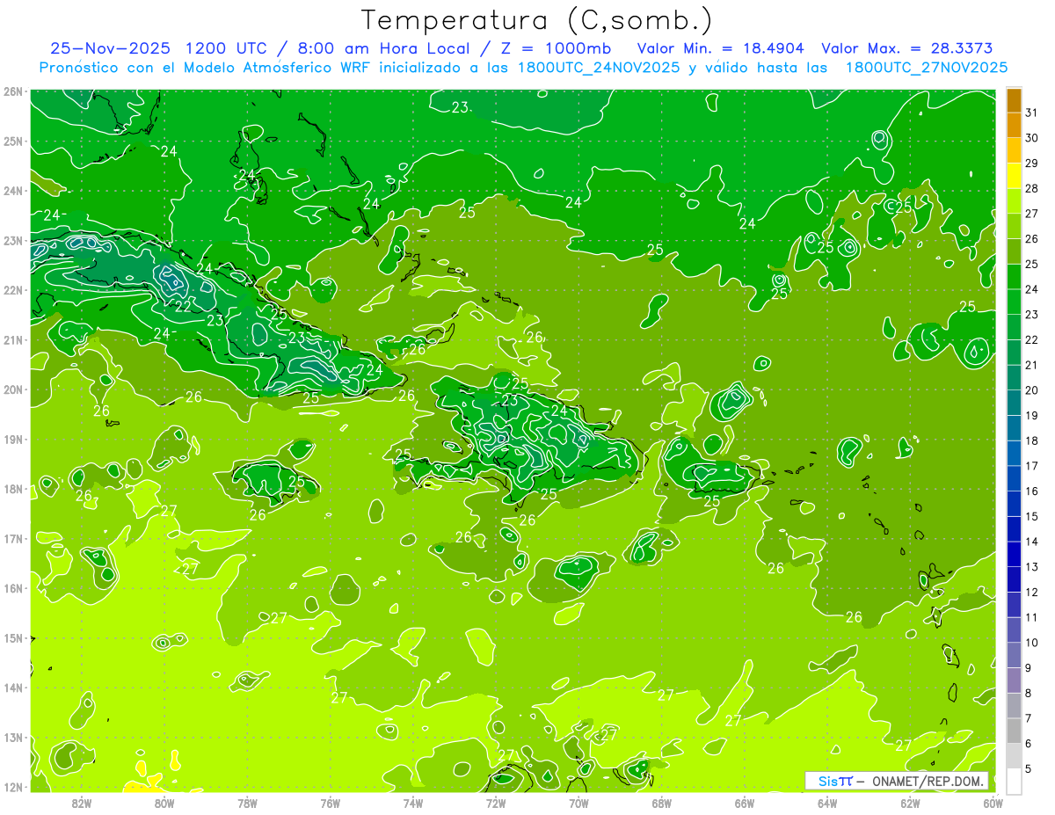Click the "12N" latitude label

[13, 787]
